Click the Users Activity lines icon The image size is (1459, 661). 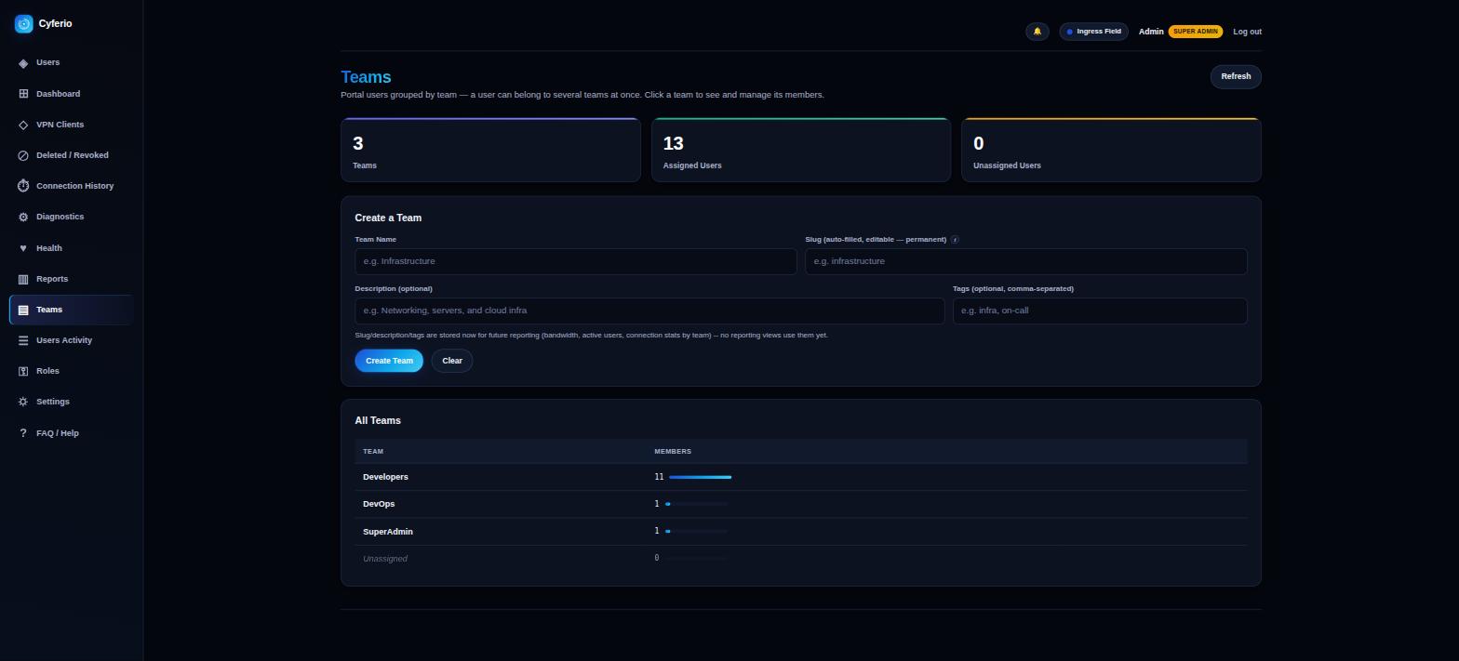(23, 340)
